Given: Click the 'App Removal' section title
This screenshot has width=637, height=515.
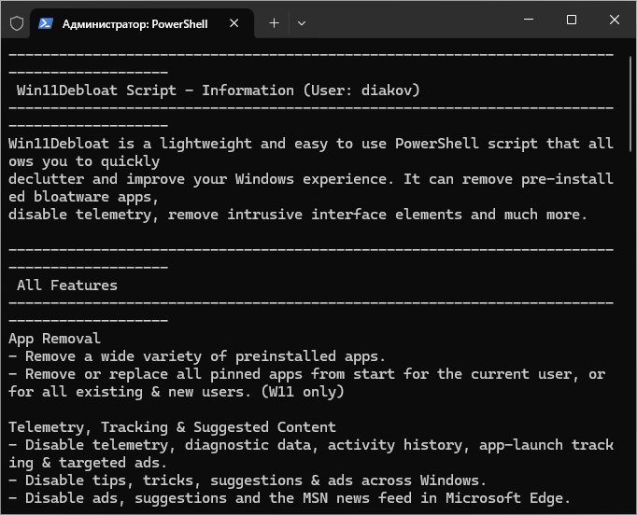Looking at the screenshot, I should coord(54,339).
